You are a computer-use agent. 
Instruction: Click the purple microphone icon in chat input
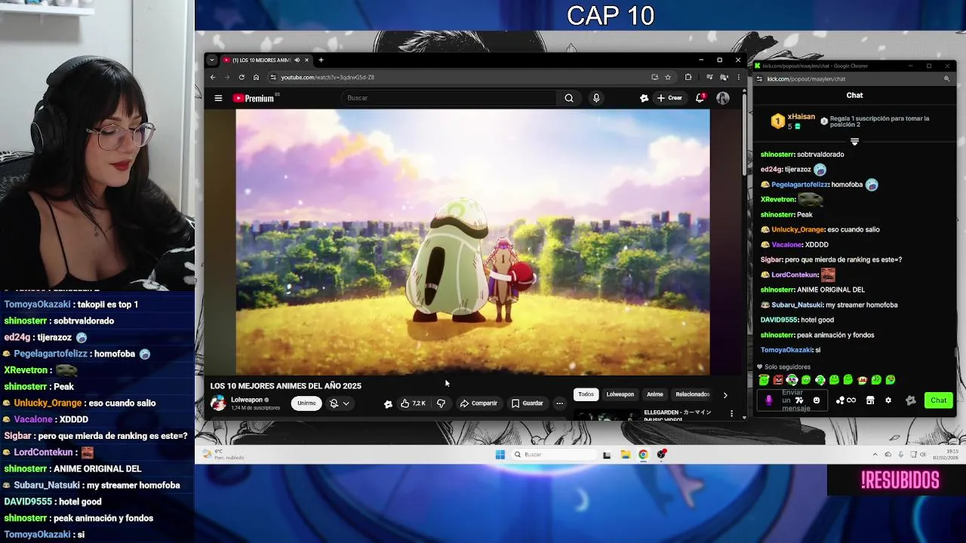(769, 400)
